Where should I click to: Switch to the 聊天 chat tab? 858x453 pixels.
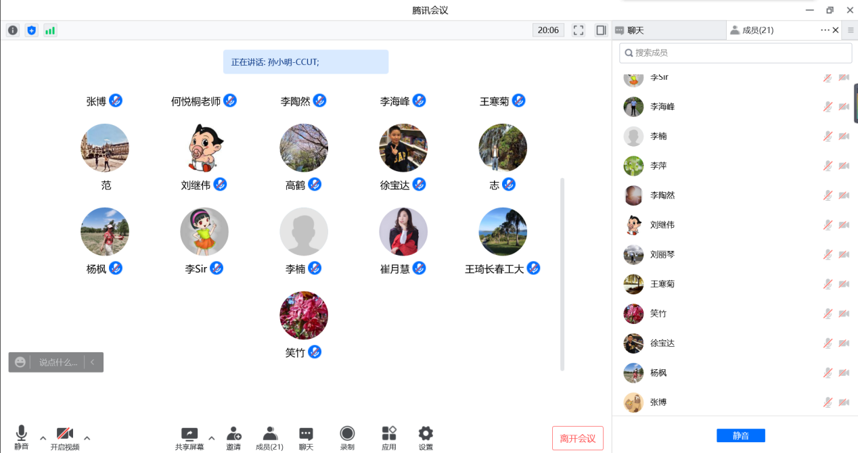coord(668,30)
